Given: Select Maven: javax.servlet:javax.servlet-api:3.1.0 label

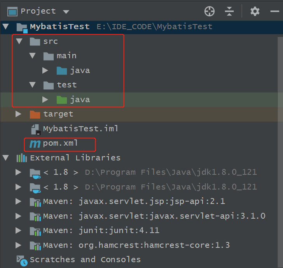Looking at the screenshot, I should coord(154,216).
